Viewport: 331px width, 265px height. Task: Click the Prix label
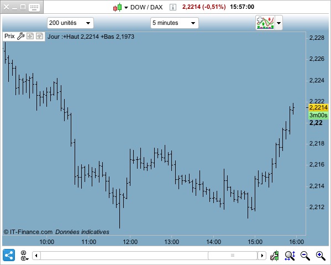[9, 36]
